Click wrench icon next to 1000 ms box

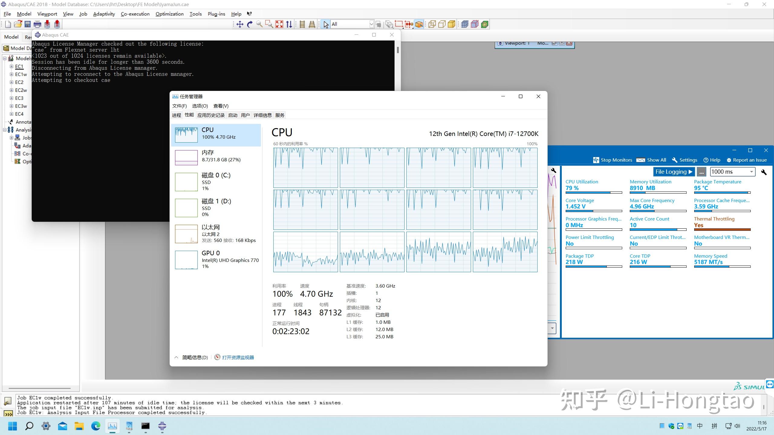(764, 172)
